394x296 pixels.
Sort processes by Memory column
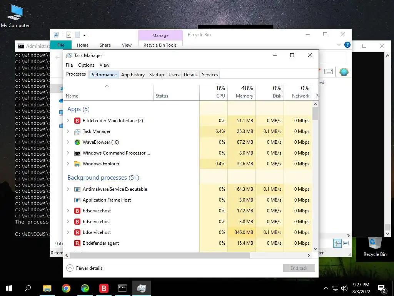click(x=242, y=92)
